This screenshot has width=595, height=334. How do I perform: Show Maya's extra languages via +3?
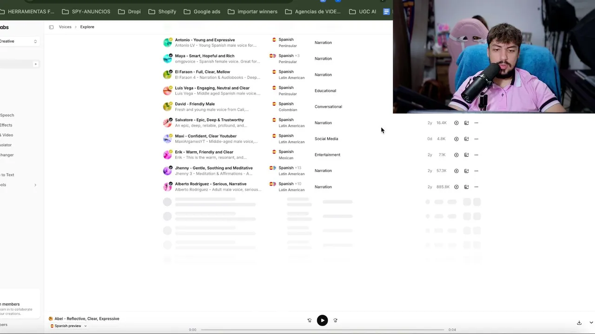click(297, 56)
